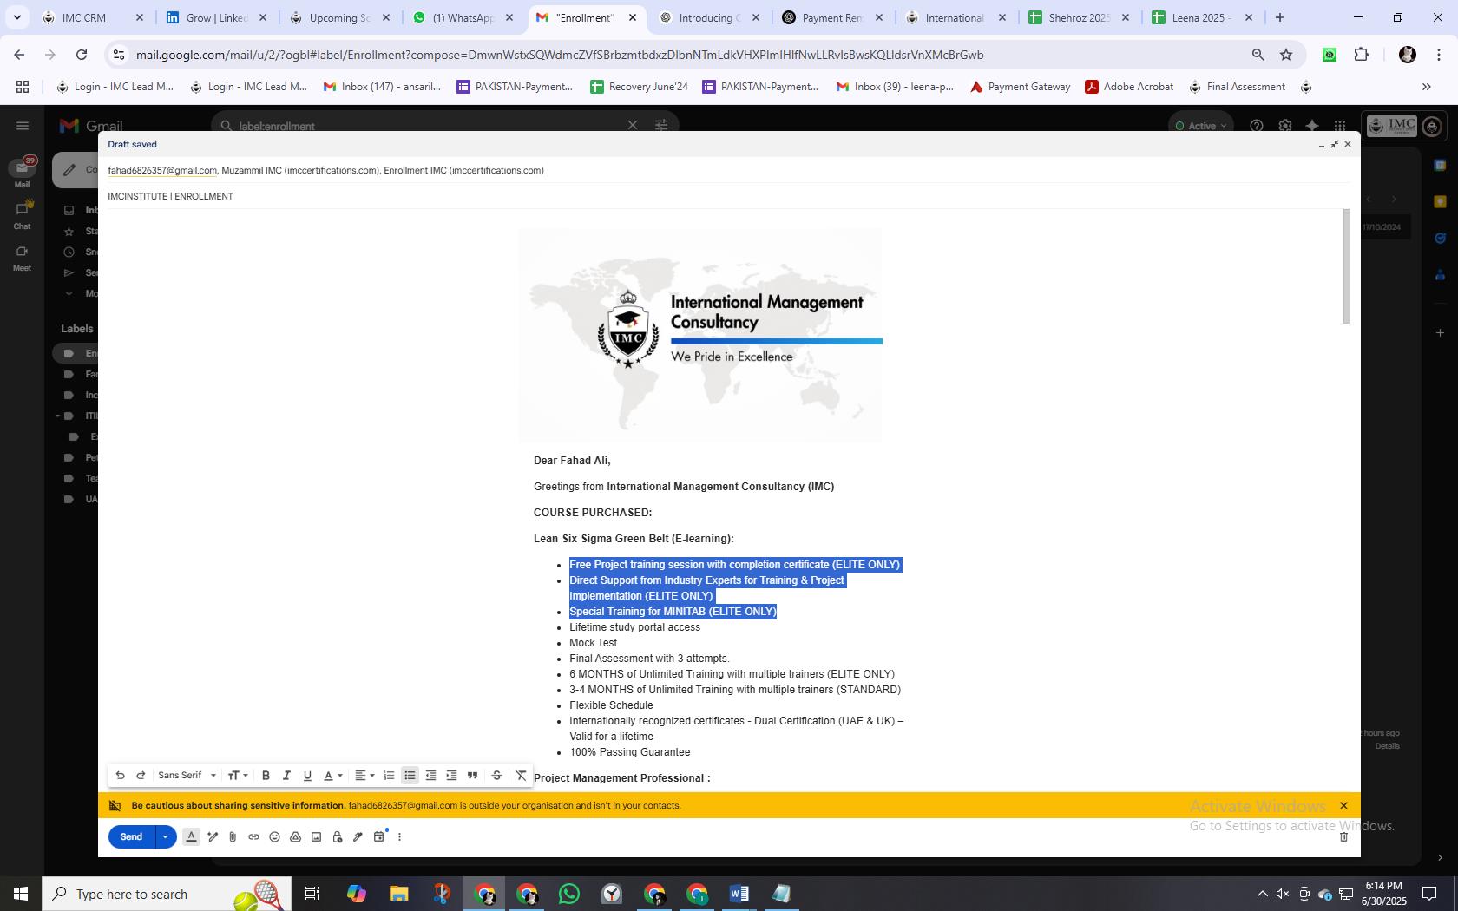Open the Active status dropdown
Image resolution: width=1458 pixels, height=911 pixels.
click(x=1201, y=126)
